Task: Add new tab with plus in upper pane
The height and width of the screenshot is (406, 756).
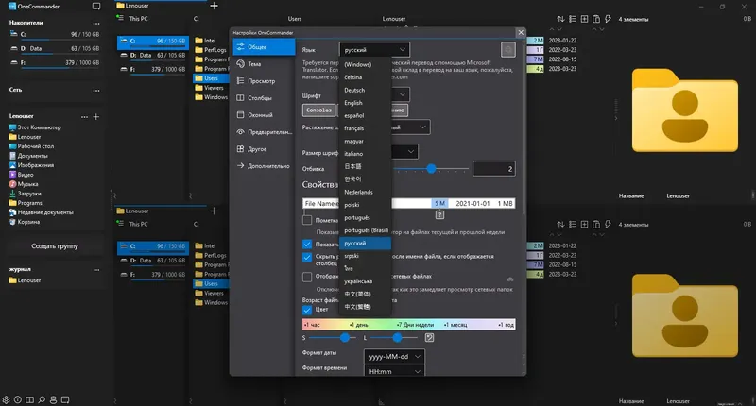Action: (x=215, y=6)
